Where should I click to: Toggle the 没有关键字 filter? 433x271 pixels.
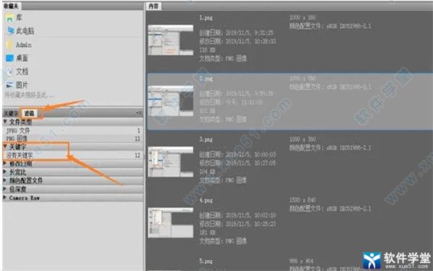[x=73, y=155]
